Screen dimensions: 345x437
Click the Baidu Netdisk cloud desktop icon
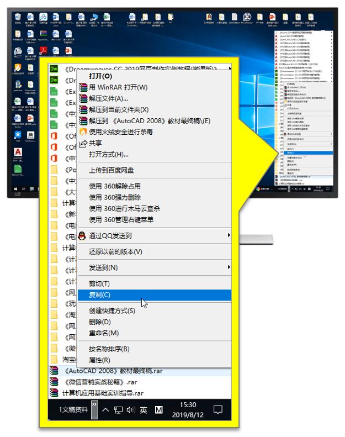coord(43,17)
